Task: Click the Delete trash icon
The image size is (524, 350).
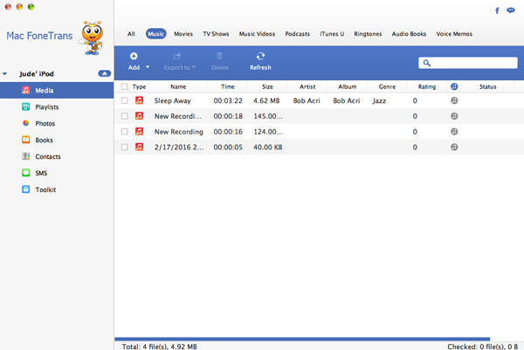Action: point(219,56)
